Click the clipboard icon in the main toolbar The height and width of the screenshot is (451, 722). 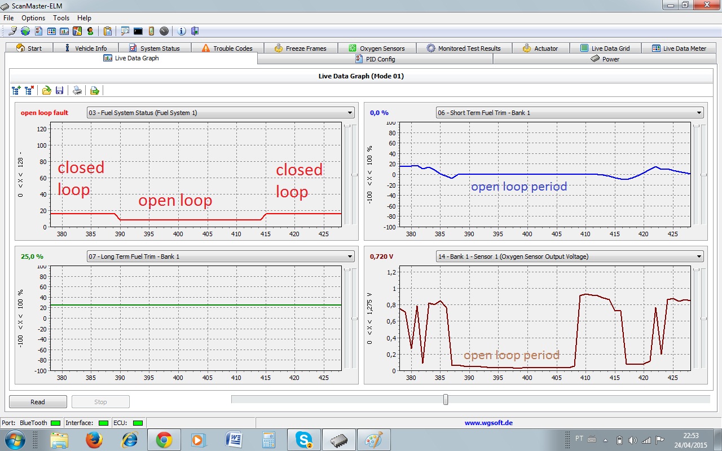click(107, 32)
